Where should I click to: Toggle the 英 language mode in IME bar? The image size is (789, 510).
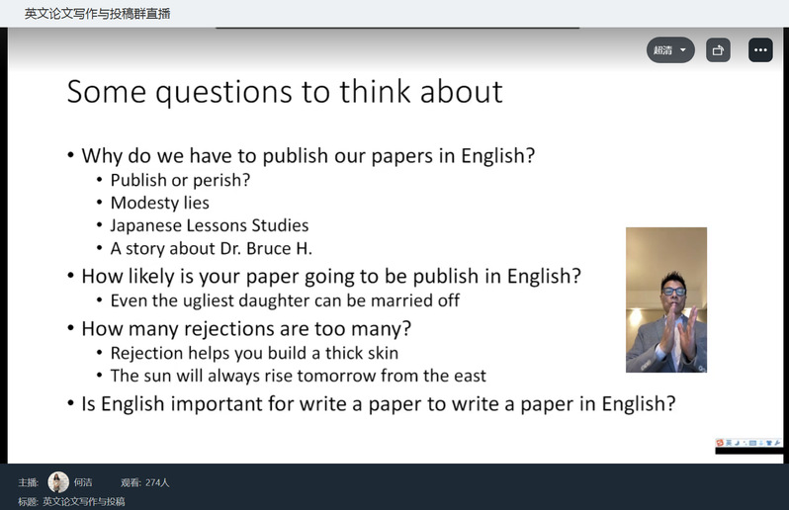tap(731, 442)
